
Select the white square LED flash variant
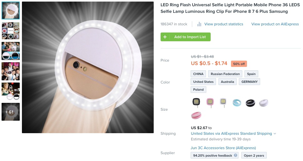pyautogui.click(x=223, y=102)
